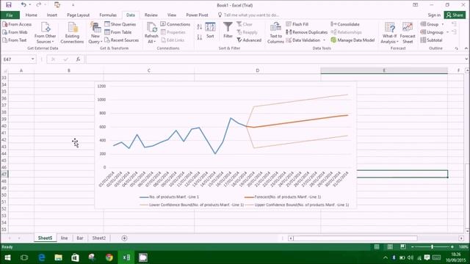Click the Share button
The width and height of the screenshot is (470, 264).
(455, 15)
